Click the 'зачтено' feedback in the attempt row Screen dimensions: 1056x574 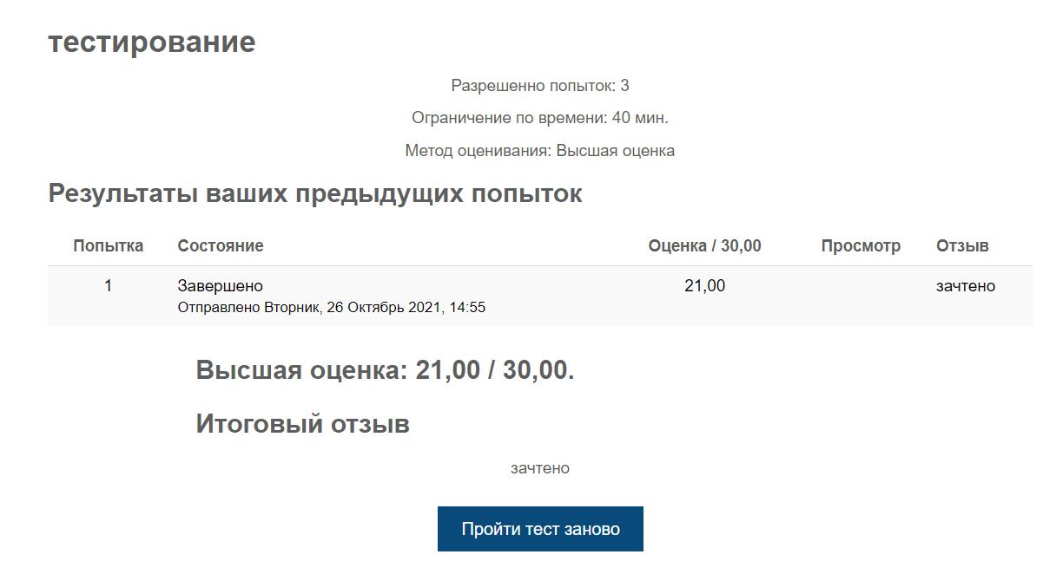966,285
